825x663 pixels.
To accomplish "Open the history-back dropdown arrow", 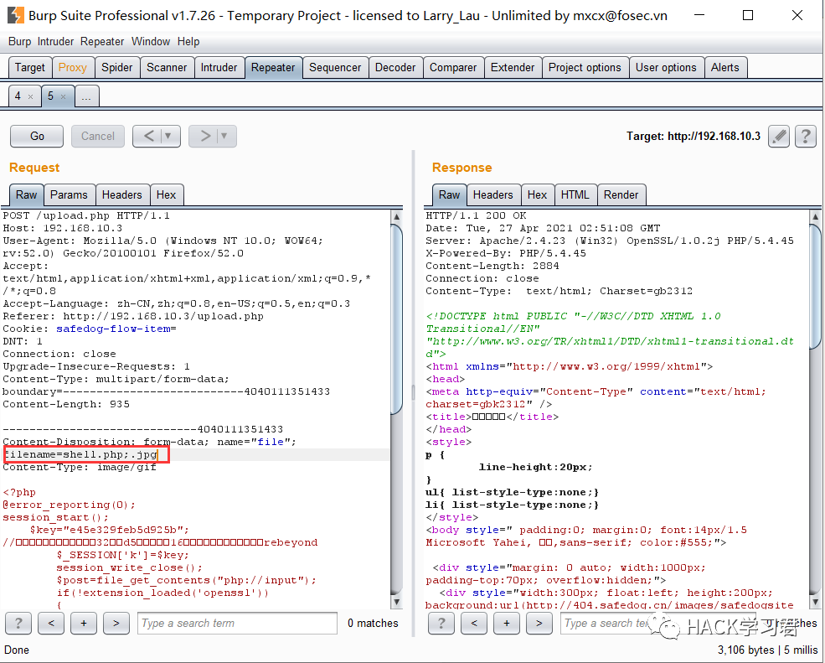I will 168,137.
